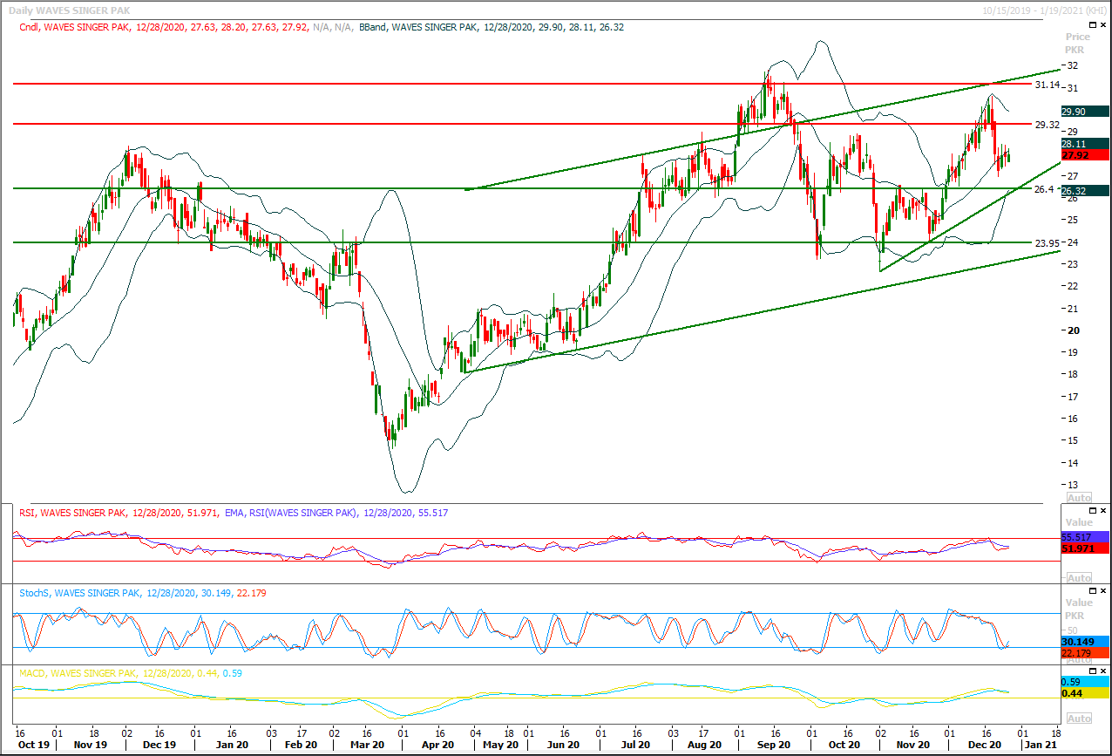Click the Oct 20 month label
The image size is (1112, 756).
pos(844,746)
